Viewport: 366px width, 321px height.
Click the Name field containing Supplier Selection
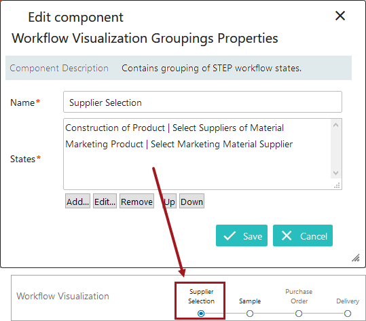202,102
